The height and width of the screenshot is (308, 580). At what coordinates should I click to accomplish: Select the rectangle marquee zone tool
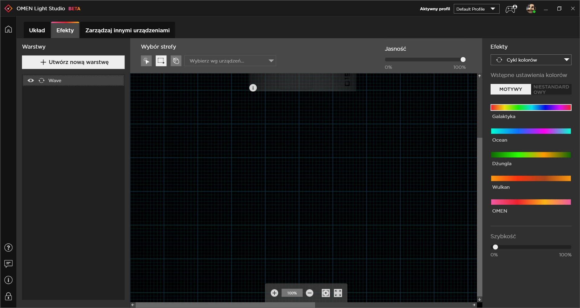[161, 61]
